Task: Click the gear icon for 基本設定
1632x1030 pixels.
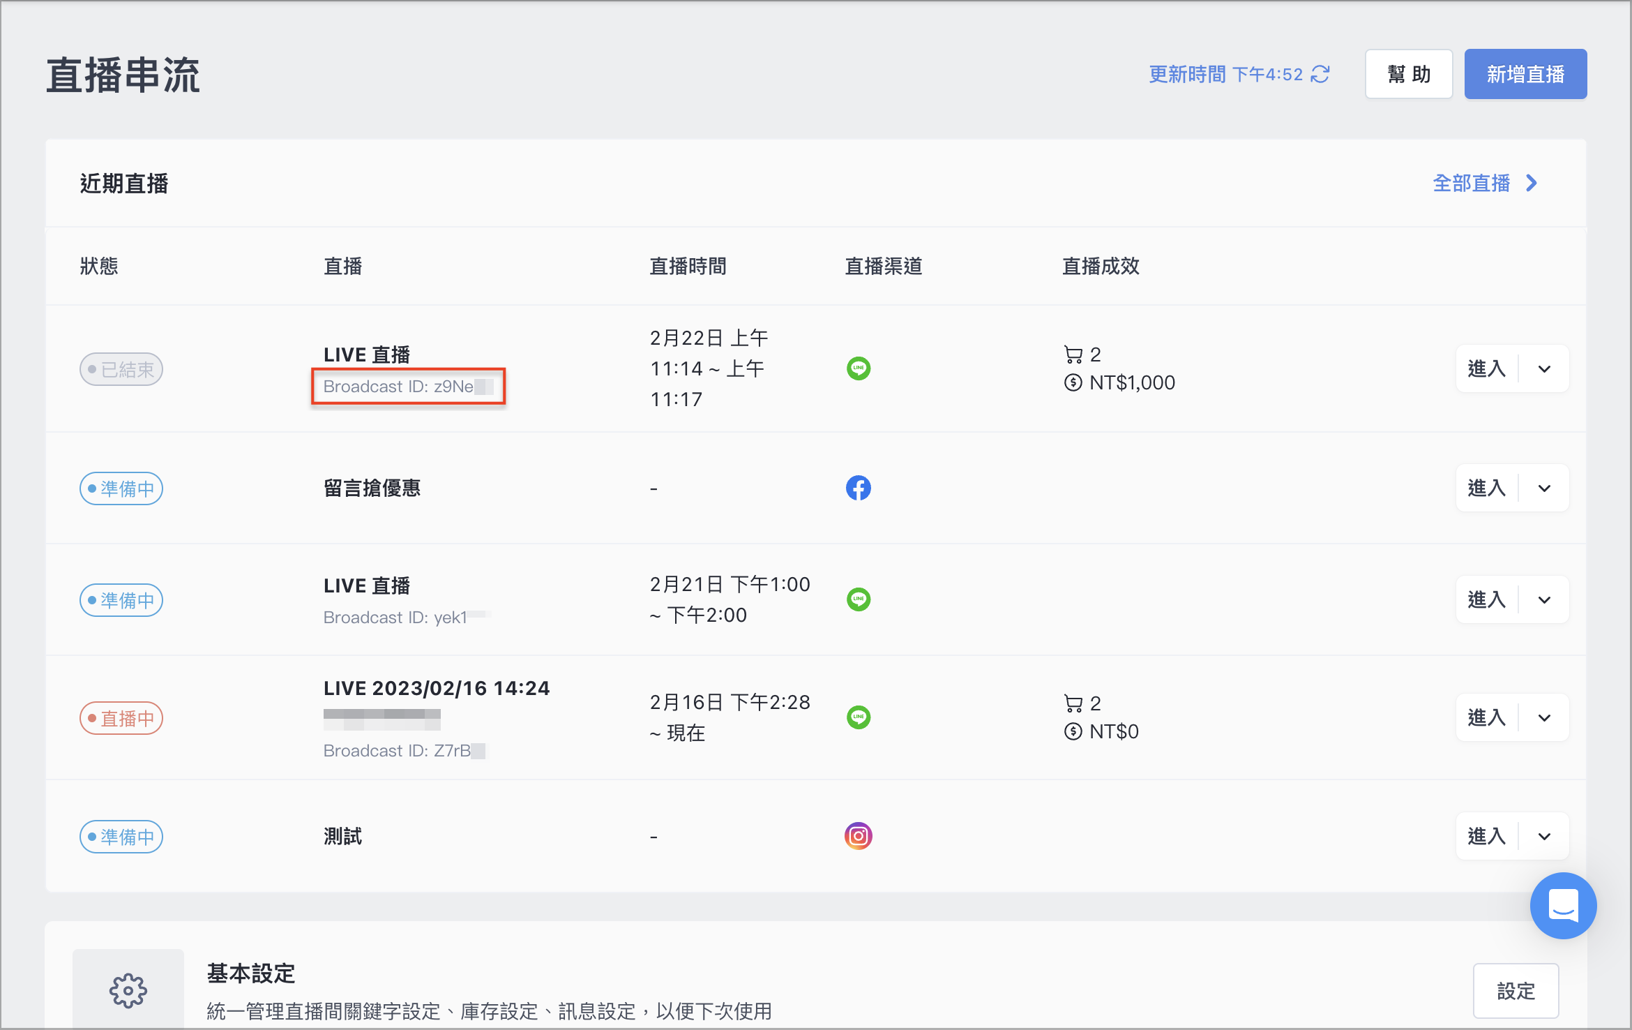Action: pos(128,990)
